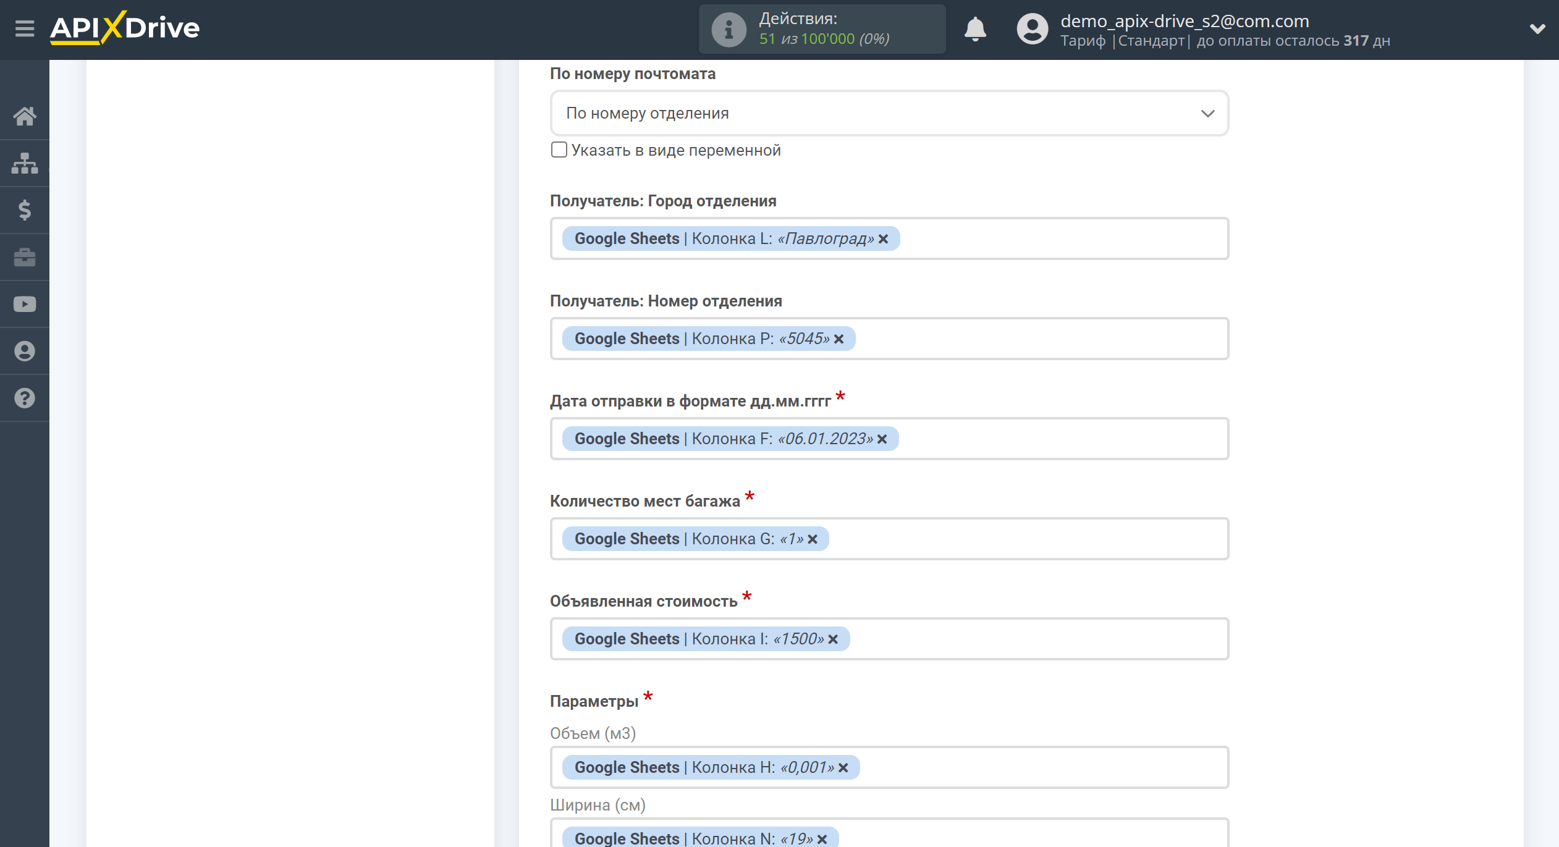1559x847 pixels.
Task: Open the hamburger menu in the header
Action: tap(25, 28)
